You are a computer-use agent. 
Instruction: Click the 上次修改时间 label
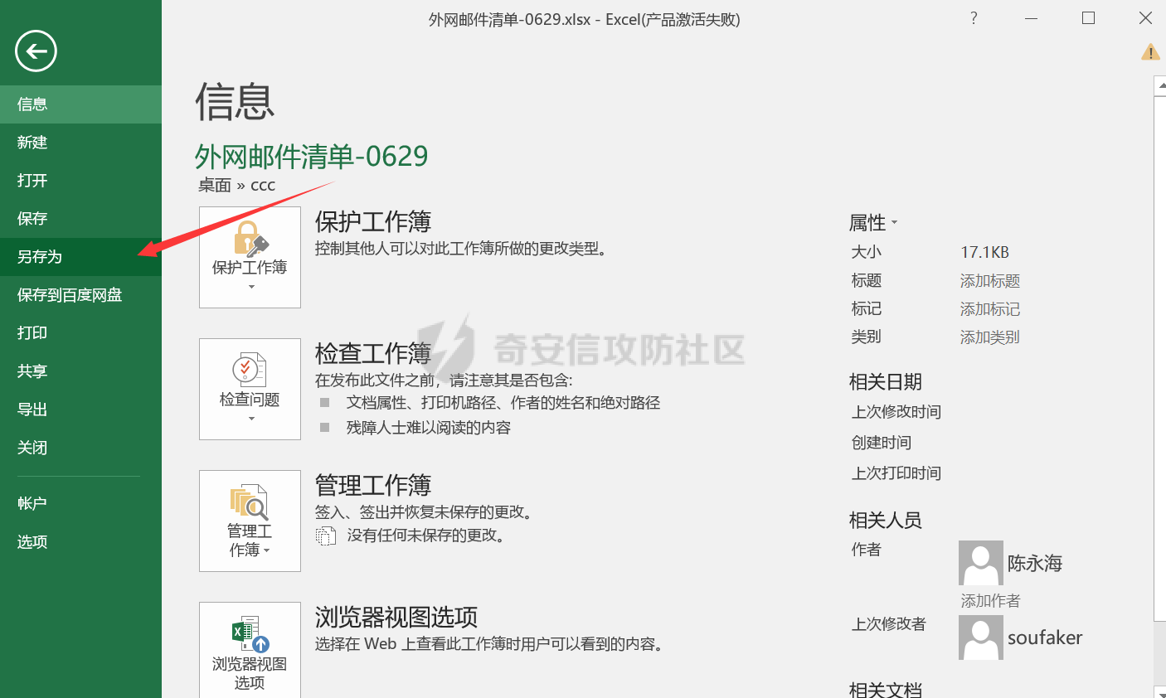pyautogui.click(x=896, y=412)
